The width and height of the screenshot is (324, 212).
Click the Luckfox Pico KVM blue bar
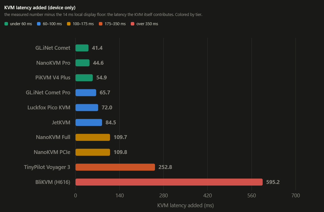[x=87, y=107]
